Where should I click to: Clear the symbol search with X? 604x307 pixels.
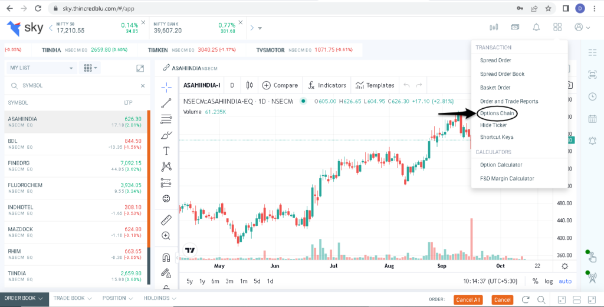tap(143, 86)
